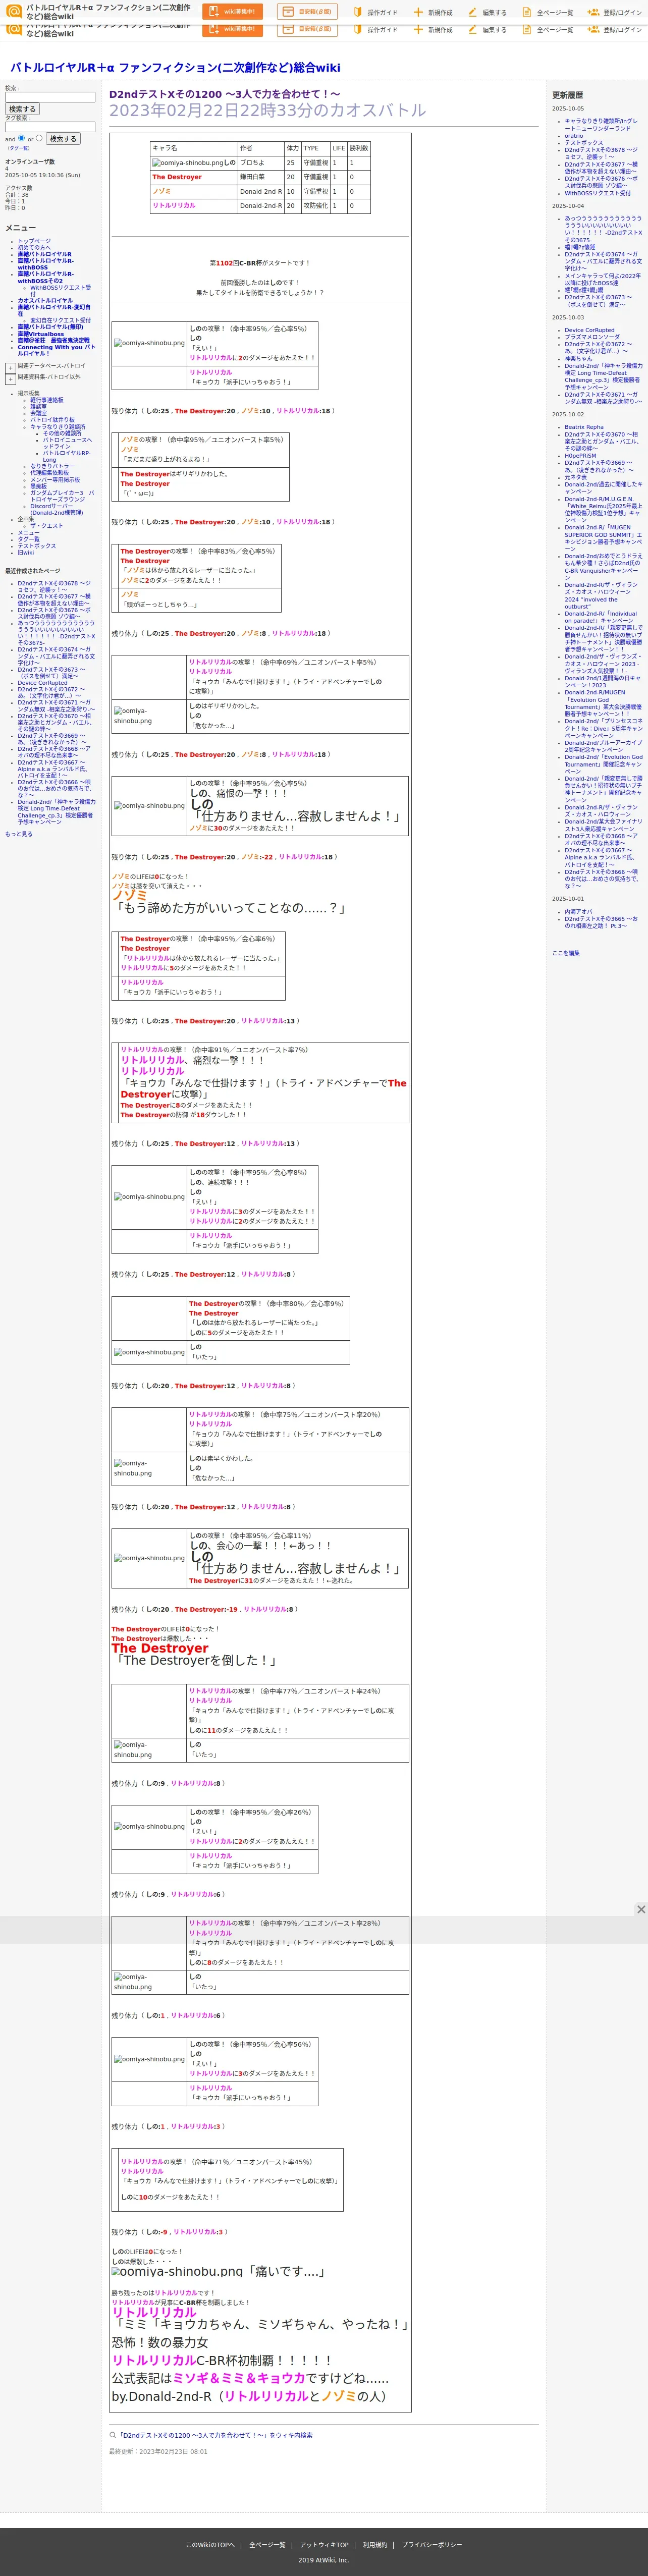Image resolution: width=648 pixels, height=2576 pixels.
Task: Click the broken oomiya-shinobu.png image in the character table
Action: pos(187,162)
